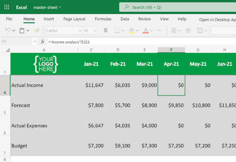Image resolution: width=236 pixels, height=162 pixels.
Task: Click the wrap text icon
Action: [188, 31]
